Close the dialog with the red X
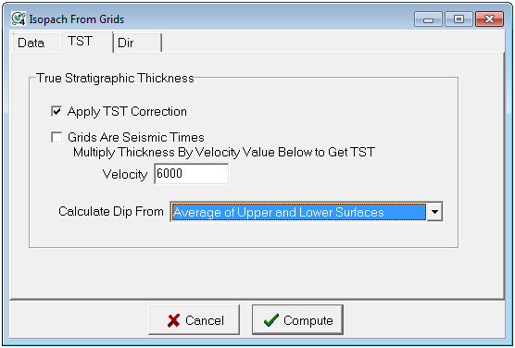 tap(489, 19)
